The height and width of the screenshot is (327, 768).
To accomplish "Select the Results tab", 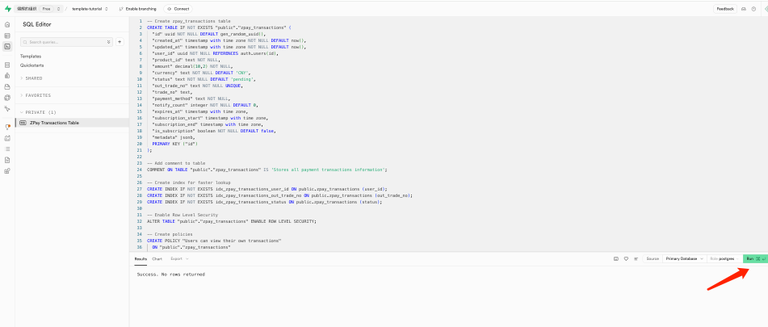I will (141, 258).
